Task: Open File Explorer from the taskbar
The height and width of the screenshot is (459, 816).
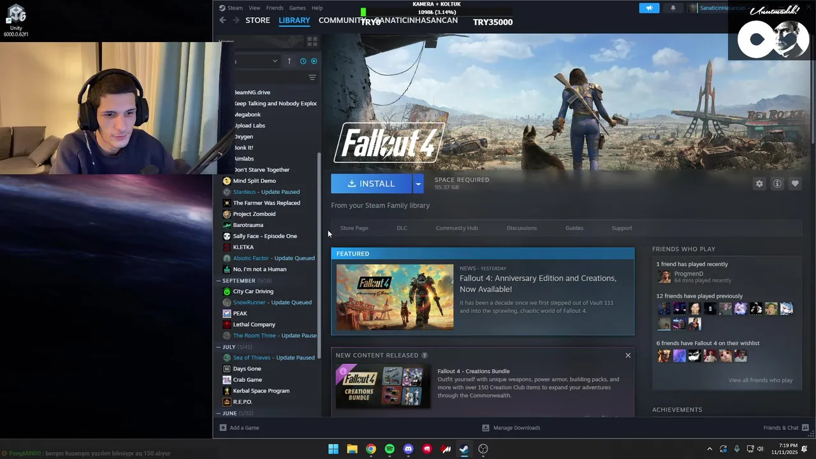Action: 352,449
